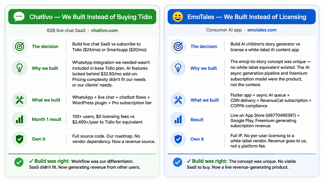Image resolution: width=324 pixels, height=182 pixels.
Task: Click the green lightbulb icon for Why we built
Action: click(x=19, y=68)
